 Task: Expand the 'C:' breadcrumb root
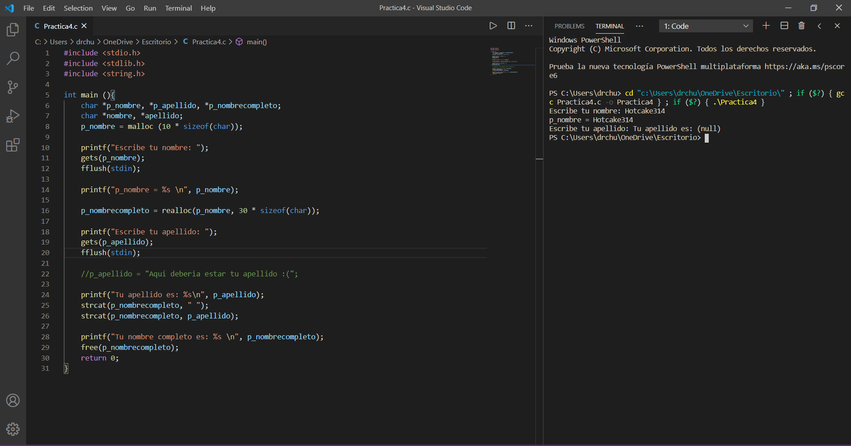pyautogui.click(x=38, y=42)
